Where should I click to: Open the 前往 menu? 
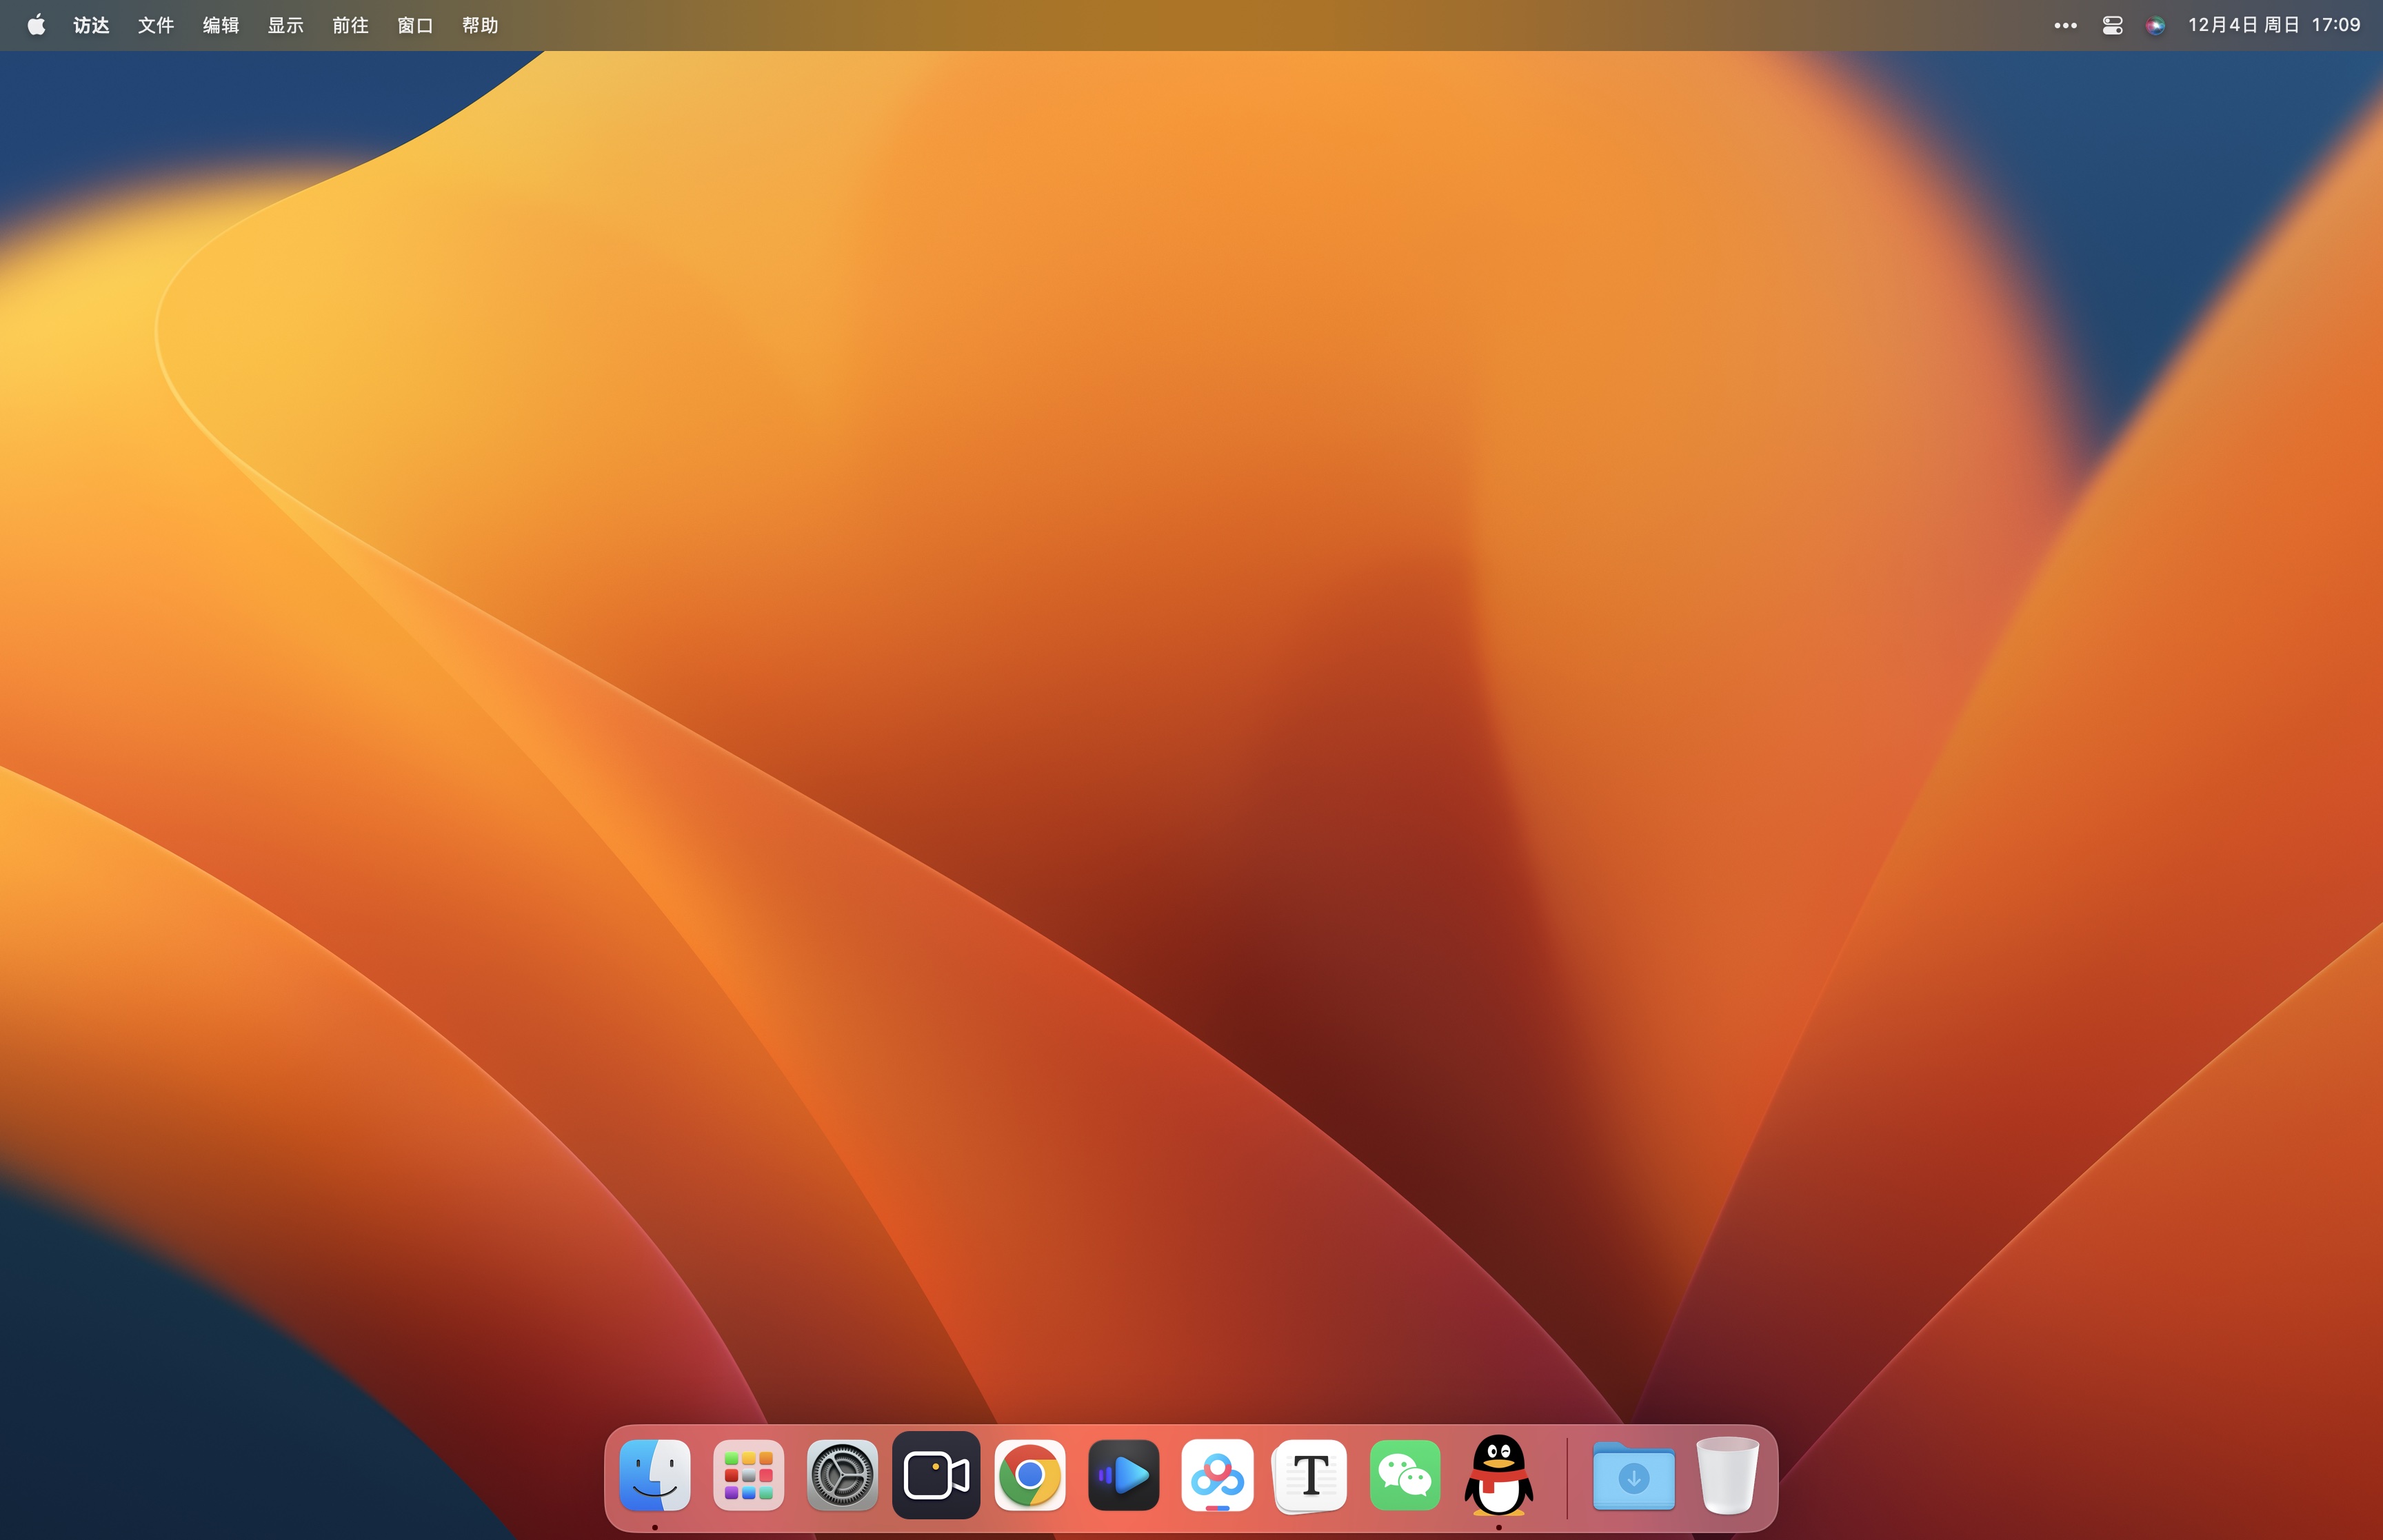(351, 25)
